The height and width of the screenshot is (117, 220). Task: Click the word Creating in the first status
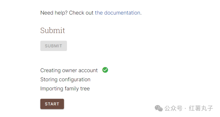(x=50, y=70)
